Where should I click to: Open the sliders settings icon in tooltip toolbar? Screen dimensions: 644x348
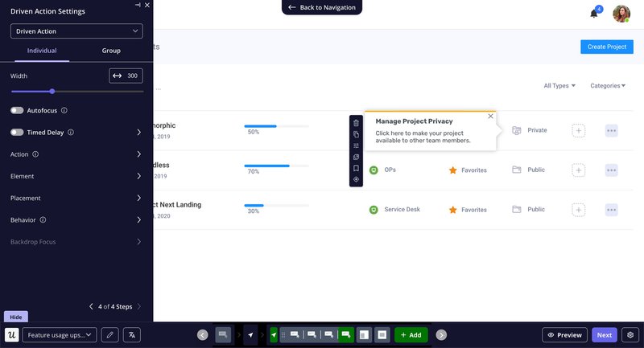(x=356, y=145)
